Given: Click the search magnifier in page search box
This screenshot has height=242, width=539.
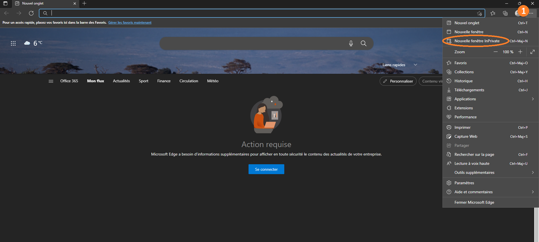Looking at the screenshot, I should [x=364, y=43].
